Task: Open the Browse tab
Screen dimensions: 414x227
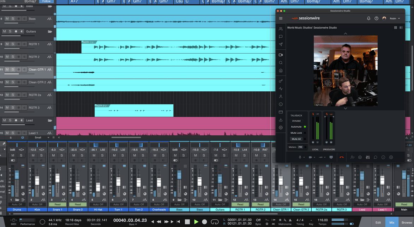Action: tap(407, 222)
